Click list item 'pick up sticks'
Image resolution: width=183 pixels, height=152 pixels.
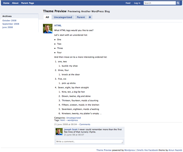pos(69,83)
